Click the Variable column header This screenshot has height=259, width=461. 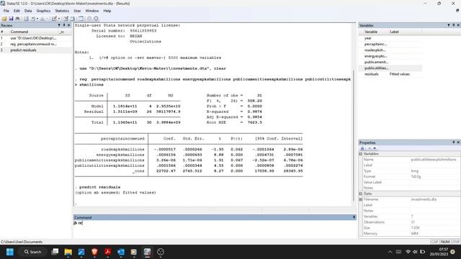pyautogui.click(x=371, y=32)
